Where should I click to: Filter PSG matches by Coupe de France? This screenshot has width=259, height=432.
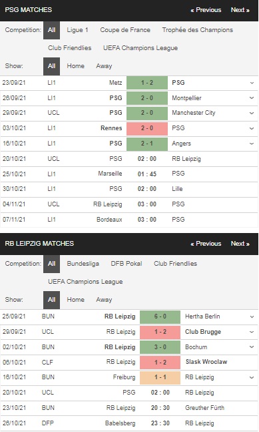point(125,30)
